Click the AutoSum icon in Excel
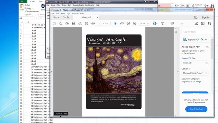The width and height of the screenshot is (218, 123). (197, 5)
